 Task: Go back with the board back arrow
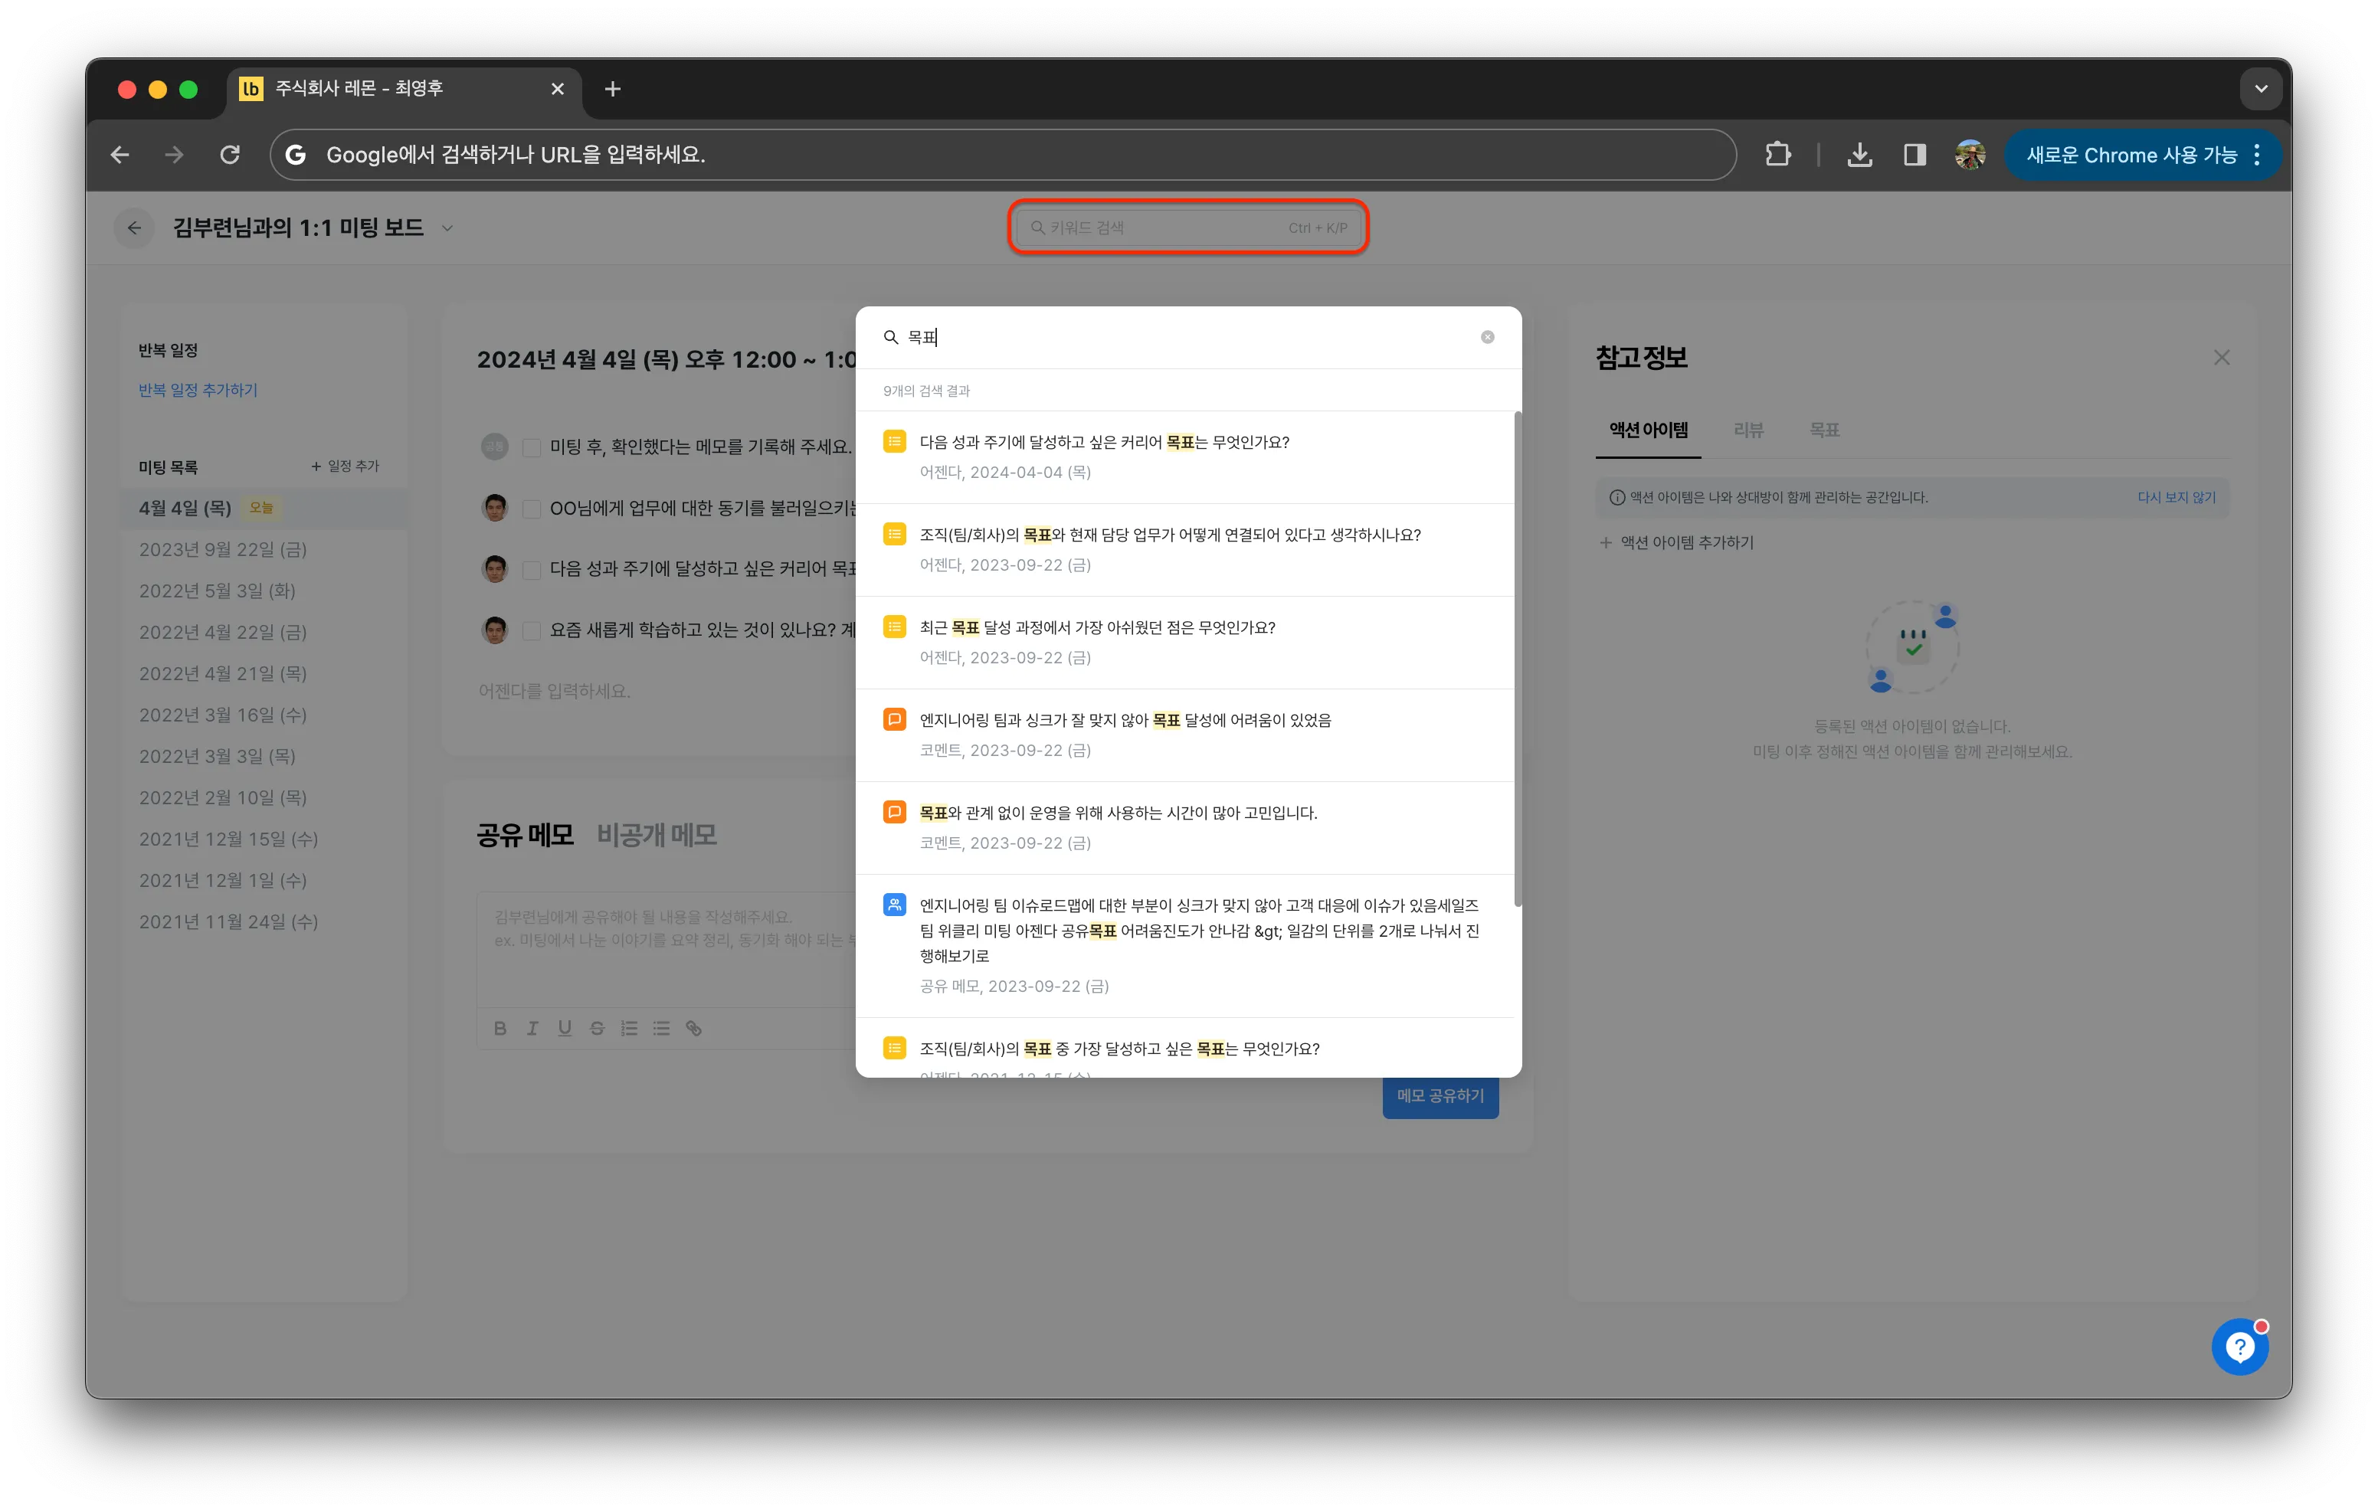[134, 228]
